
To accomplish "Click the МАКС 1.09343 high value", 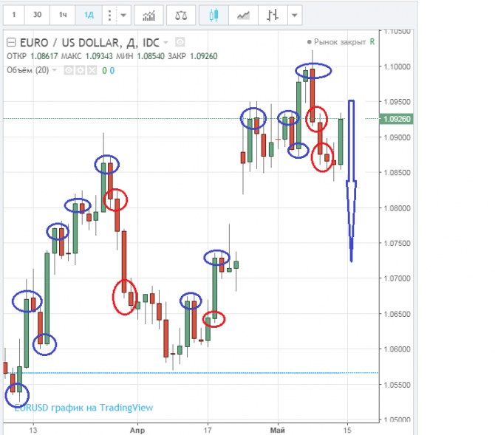I will (x=87, y=56).
